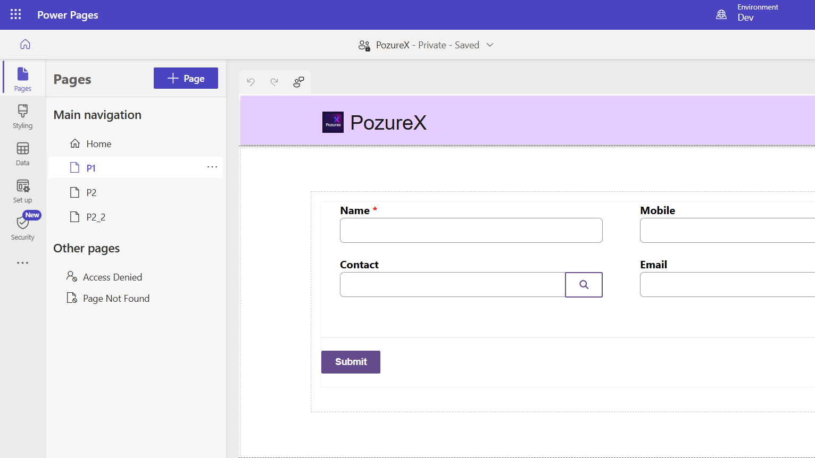The width and height of the screenshot is (815, 458).
Task: Click the Mobile field label
Action: [658, 210]
